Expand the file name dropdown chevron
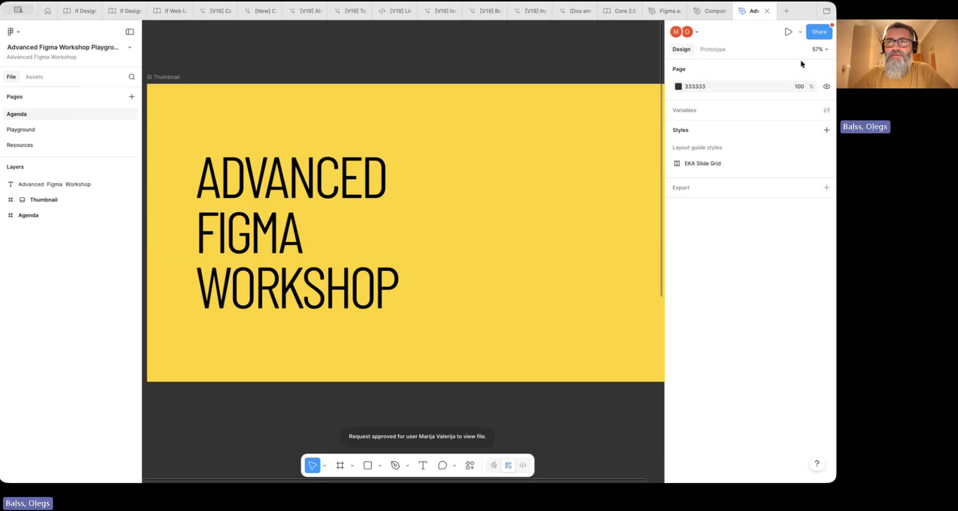958x511 pixels. (130, 47)
